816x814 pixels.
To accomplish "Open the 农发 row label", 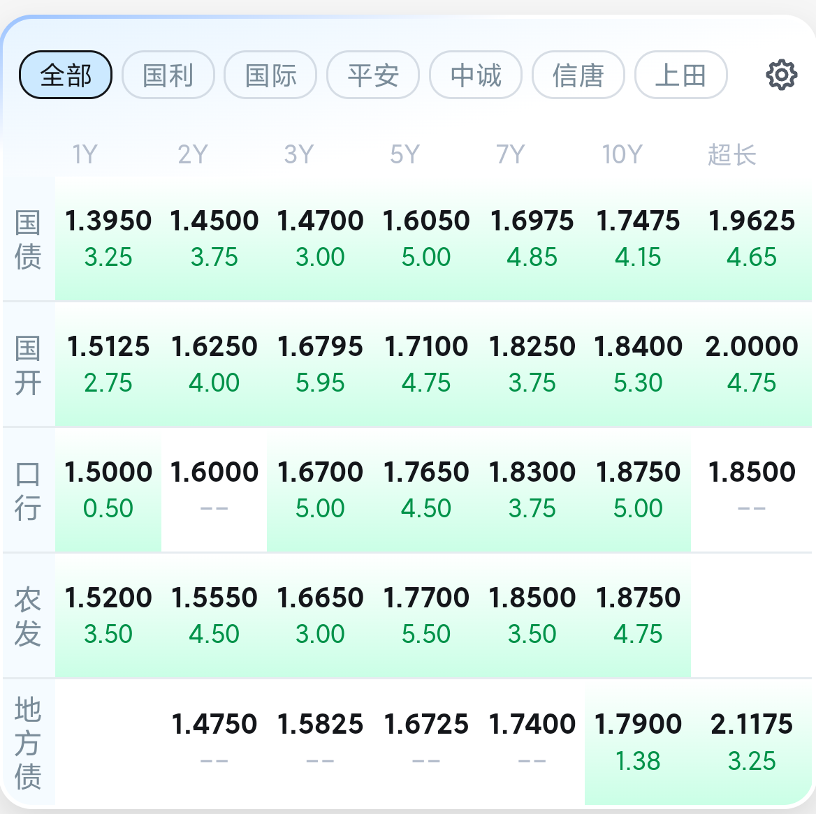I will pos(27,616).
